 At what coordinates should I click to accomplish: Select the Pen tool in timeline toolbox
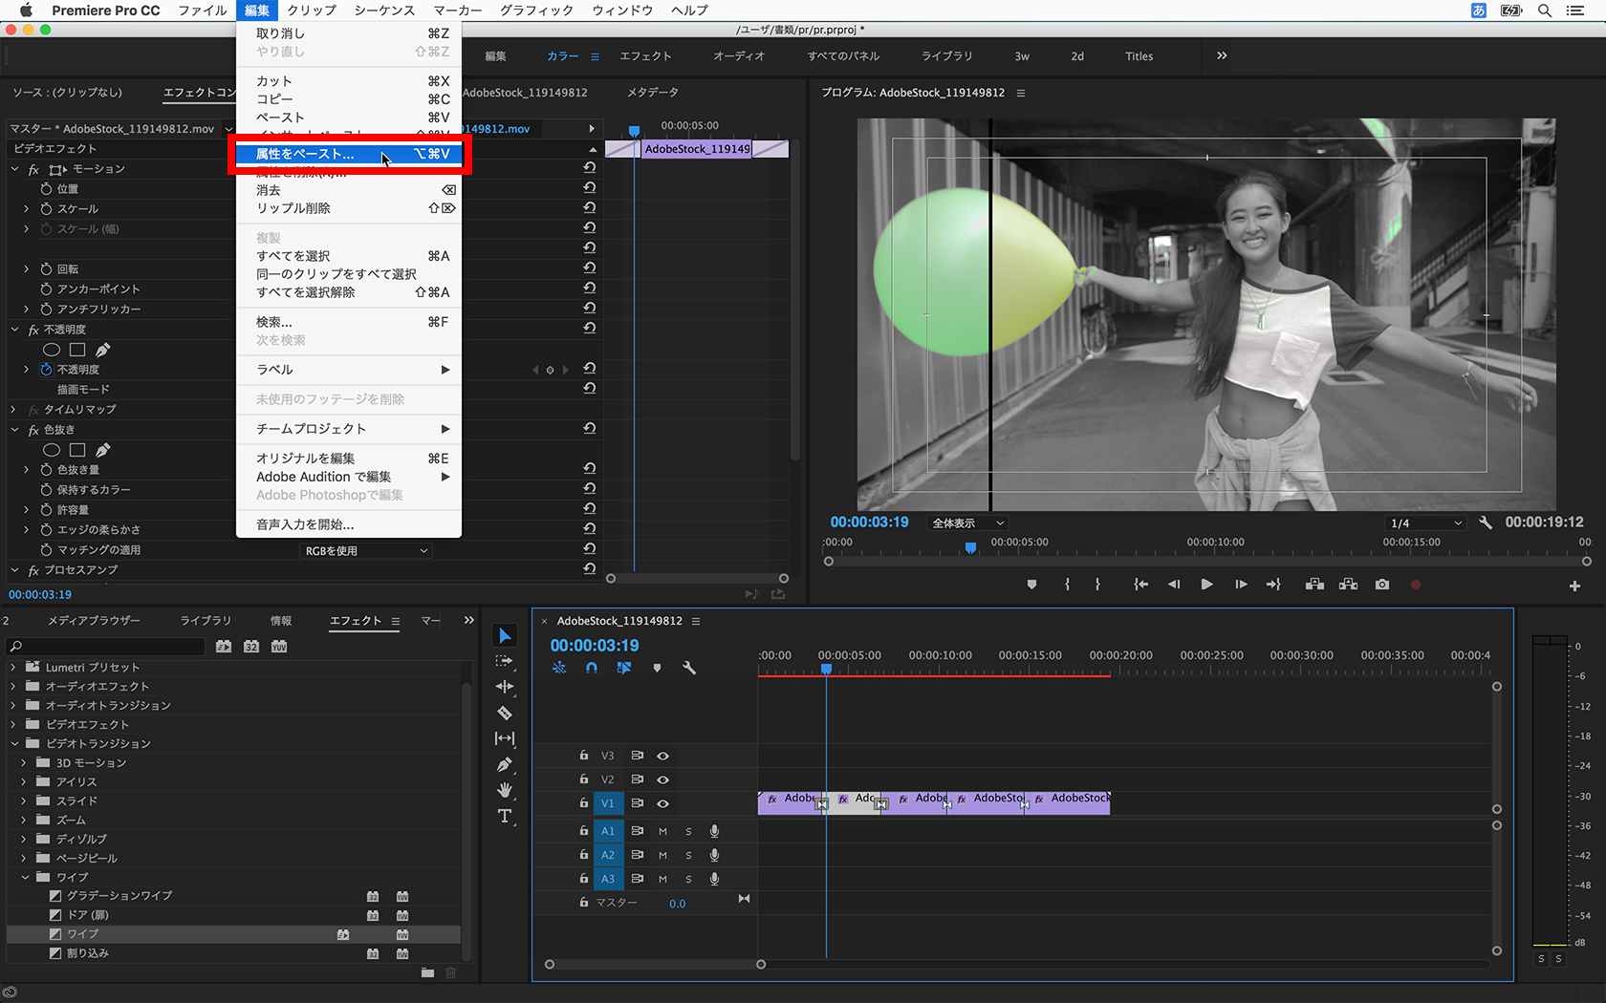505,764
